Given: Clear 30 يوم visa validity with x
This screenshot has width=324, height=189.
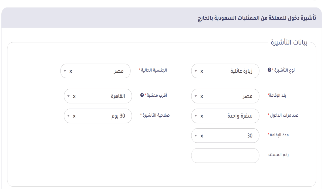Looking at the screenshot, I should [75, 116].
